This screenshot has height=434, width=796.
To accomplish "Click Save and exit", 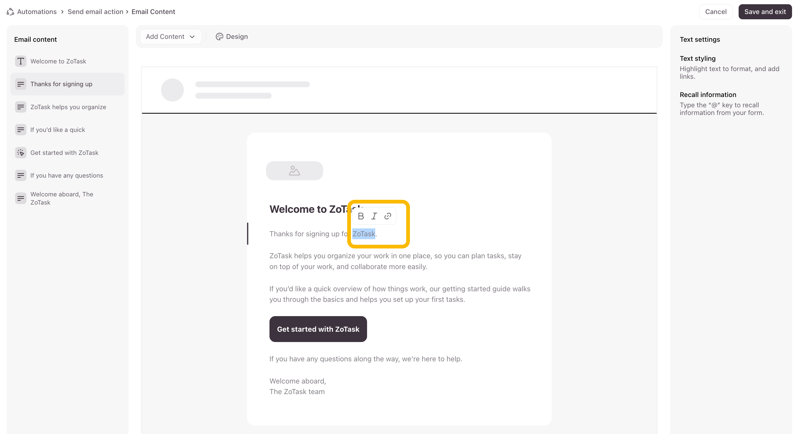I will (x=765, y=12).
